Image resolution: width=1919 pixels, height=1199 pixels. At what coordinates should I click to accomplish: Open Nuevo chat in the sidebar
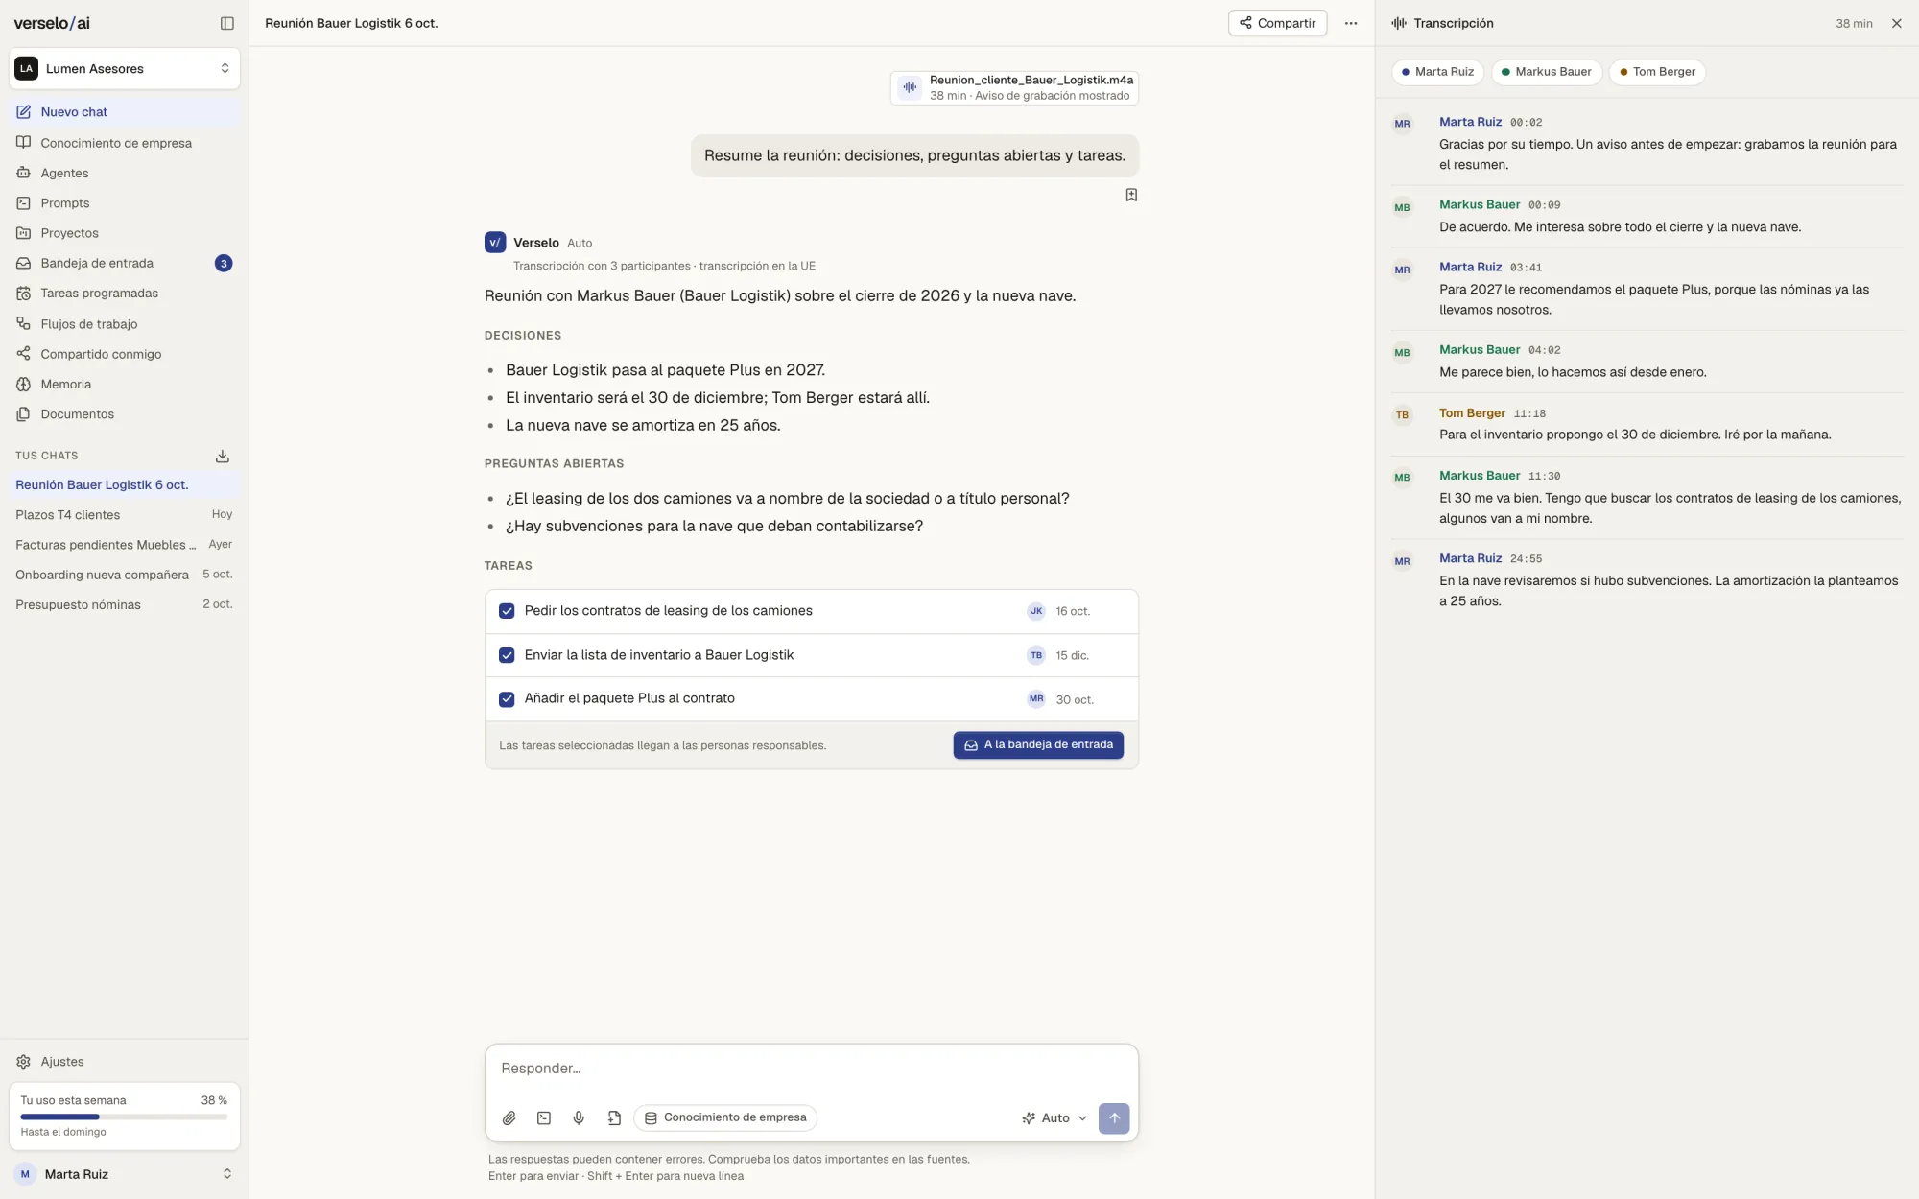(x=125, y=112)
